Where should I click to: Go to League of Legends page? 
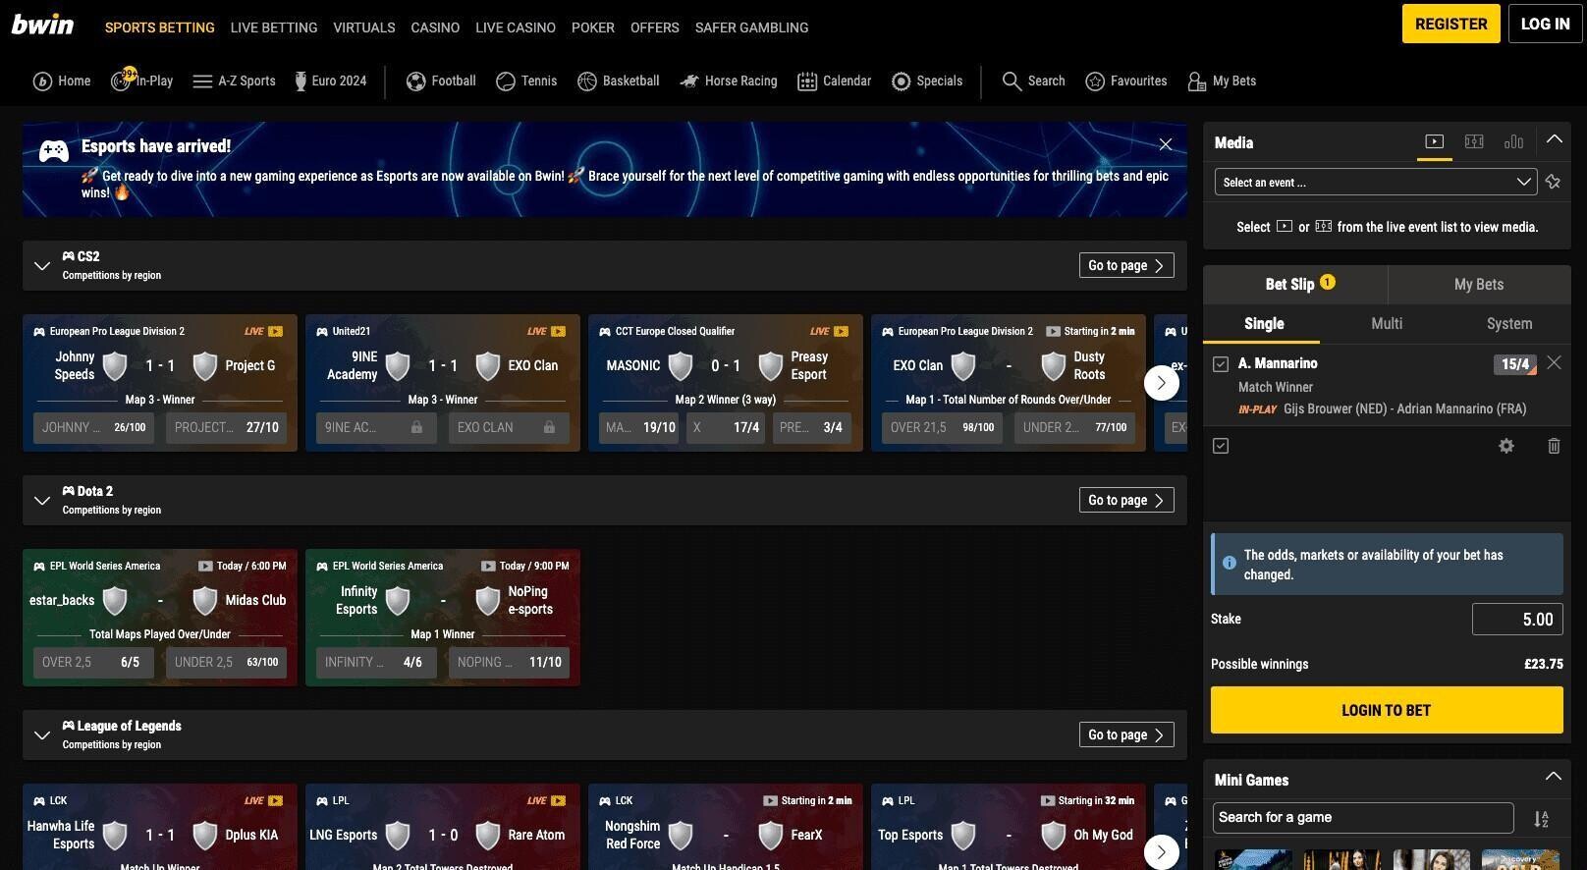tap(1126, 734)
